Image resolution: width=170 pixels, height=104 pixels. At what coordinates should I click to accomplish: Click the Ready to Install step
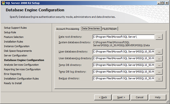tap(13, 83)
